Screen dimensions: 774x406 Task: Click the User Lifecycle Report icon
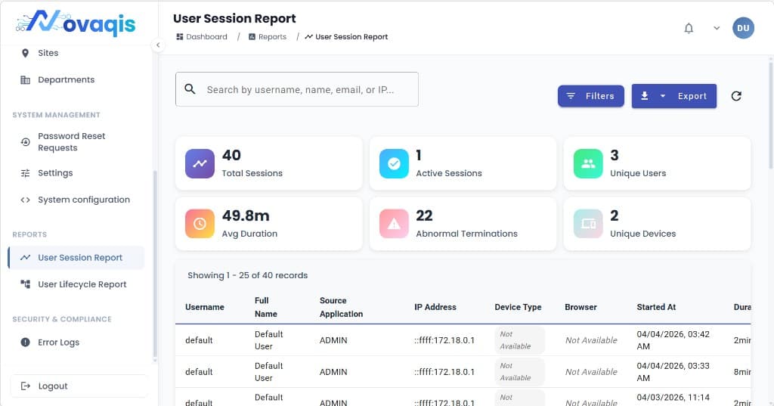coord(25,284)
